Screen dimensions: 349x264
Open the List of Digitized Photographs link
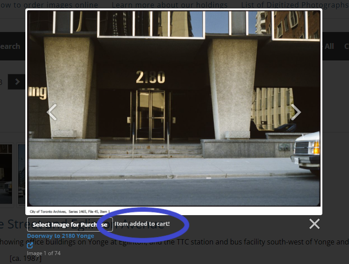pos(295,5)
